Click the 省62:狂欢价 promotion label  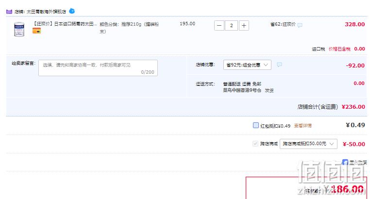[x=283, y=24]
